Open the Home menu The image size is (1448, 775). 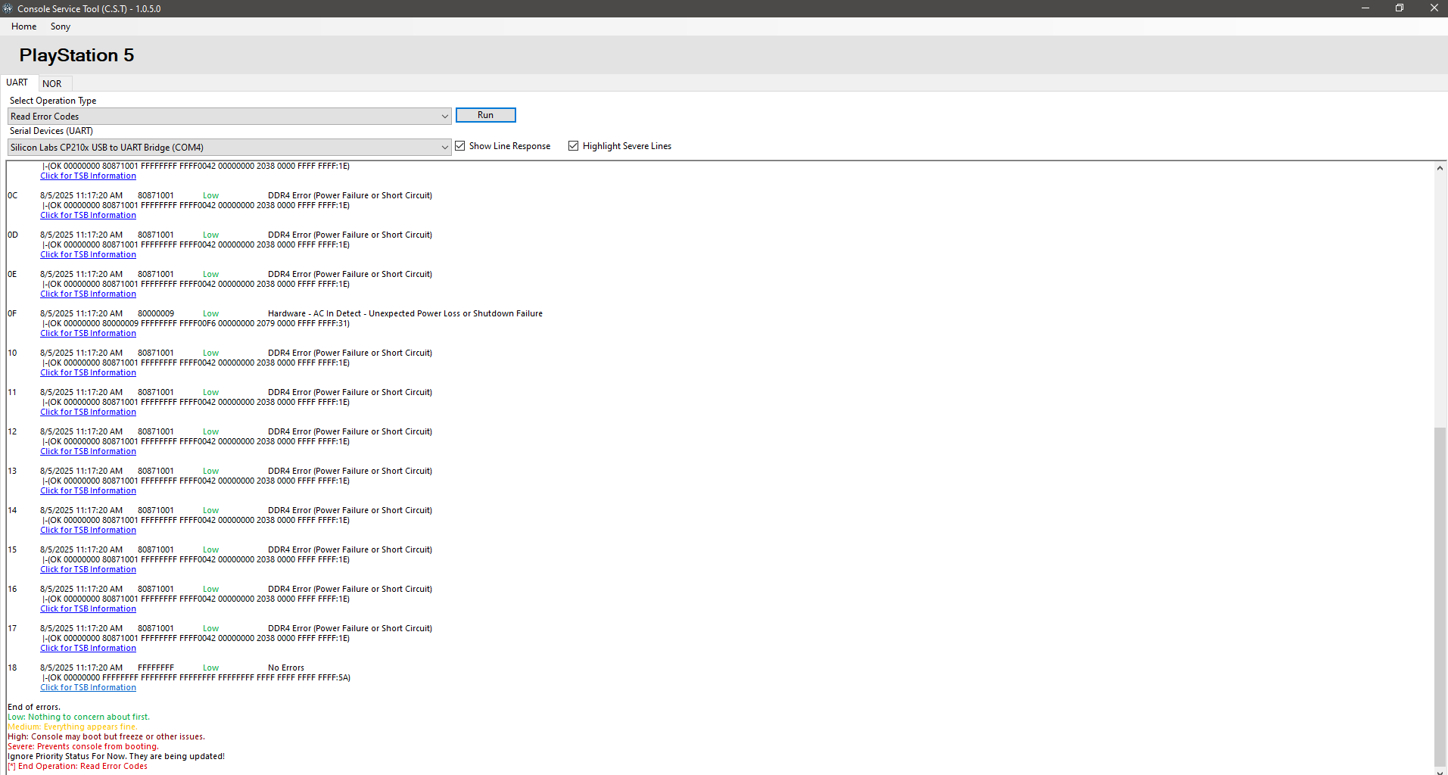(x=24, y=26)
